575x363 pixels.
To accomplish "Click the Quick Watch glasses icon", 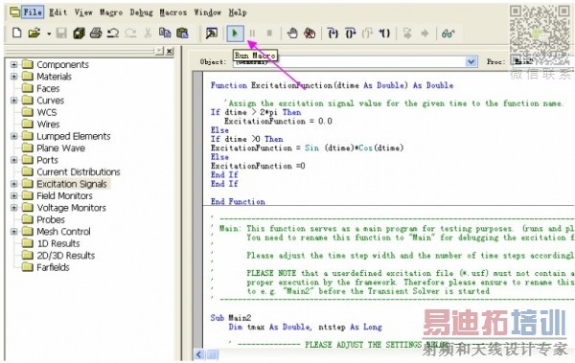I will (448, 34).
